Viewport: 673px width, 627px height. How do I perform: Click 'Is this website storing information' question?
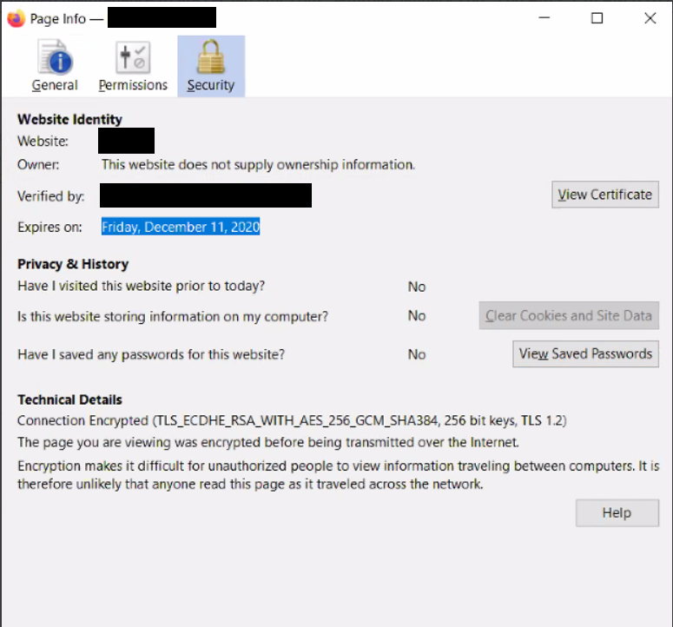point(173,317)
